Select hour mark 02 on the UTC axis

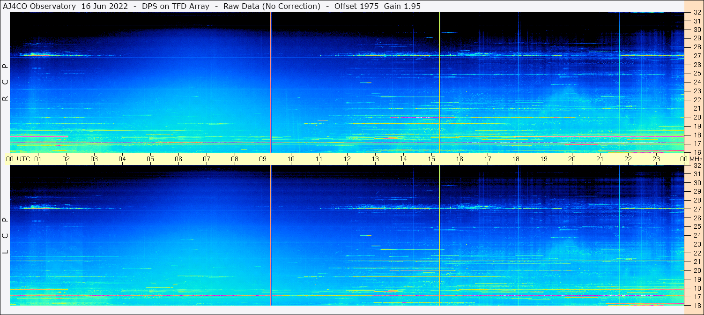(66, 159)
